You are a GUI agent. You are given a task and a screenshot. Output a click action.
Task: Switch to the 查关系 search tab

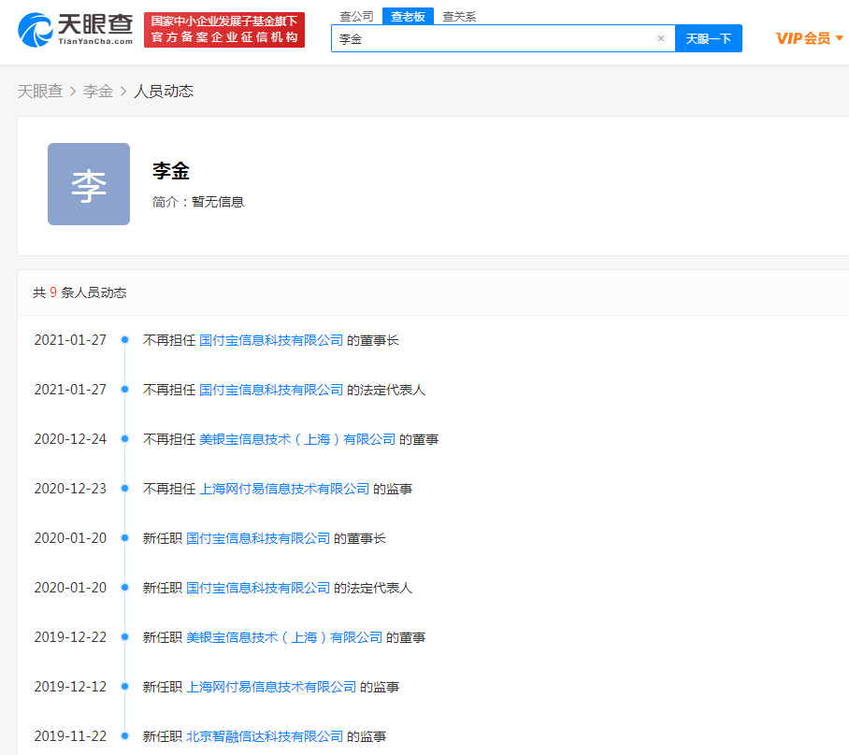(x=459, y=16)
